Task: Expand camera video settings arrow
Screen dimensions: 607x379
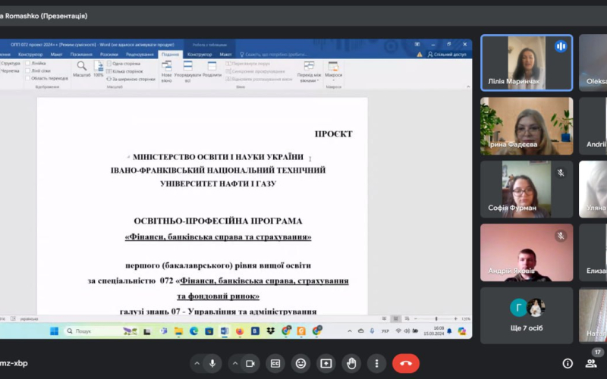Action: click(x=235, y=364)
